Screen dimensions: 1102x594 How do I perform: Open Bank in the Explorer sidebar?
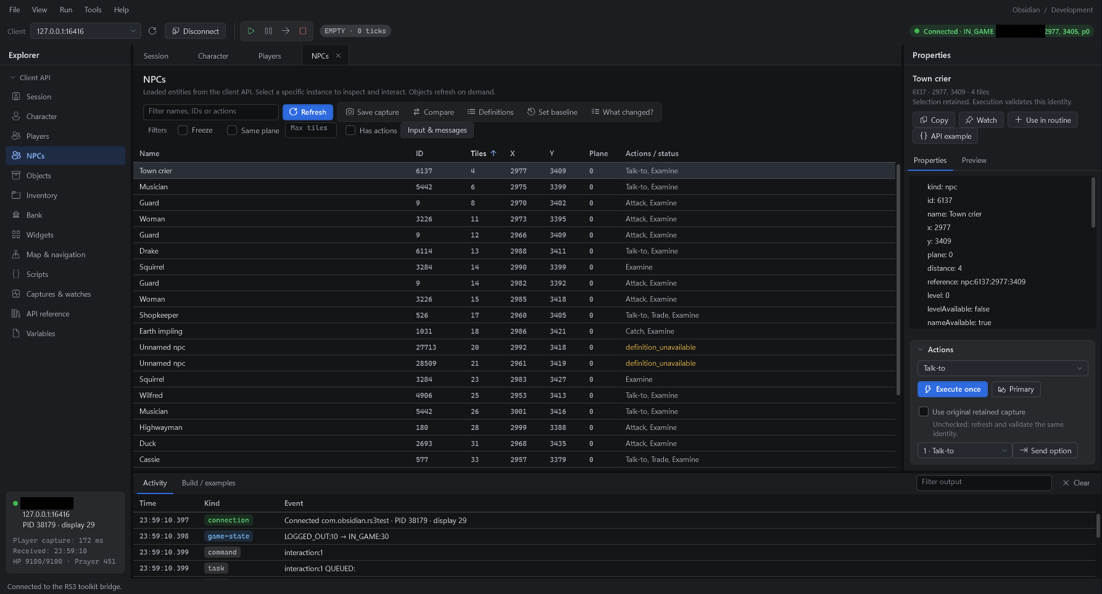65,215
